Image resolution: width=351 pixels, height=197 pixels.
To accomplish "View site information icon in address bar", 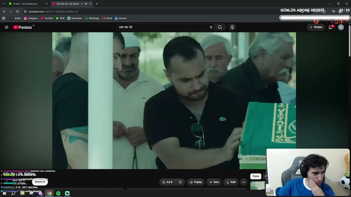I will (25, 11).
